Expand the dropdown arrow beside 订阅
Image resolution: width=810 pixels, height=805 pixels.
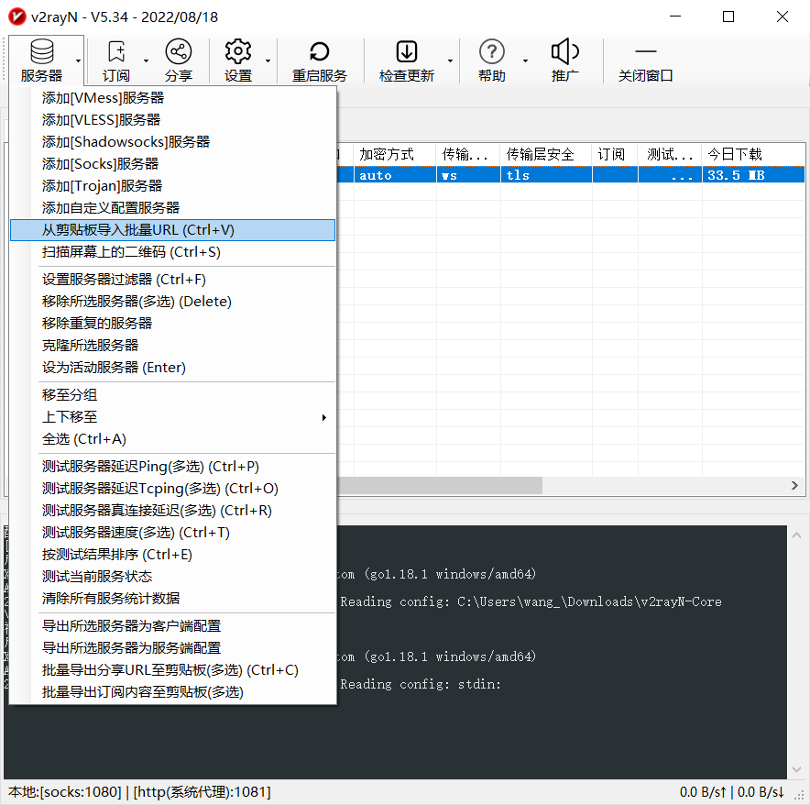coord(146,61)
